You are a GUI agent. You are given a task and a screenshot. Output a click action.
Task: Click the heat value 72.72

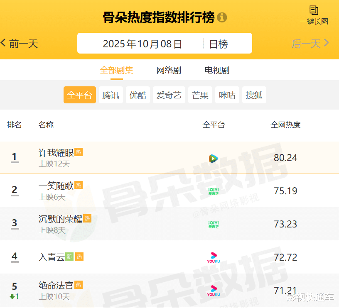tap(285, 257)
